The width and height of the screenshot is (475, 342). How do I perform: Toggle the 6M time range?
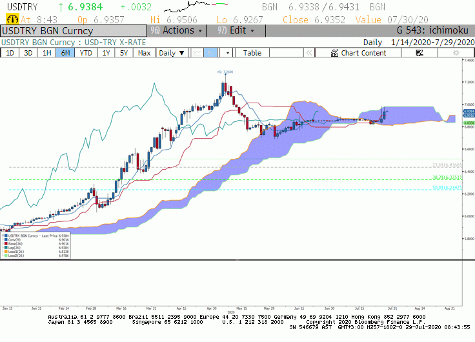65,53
